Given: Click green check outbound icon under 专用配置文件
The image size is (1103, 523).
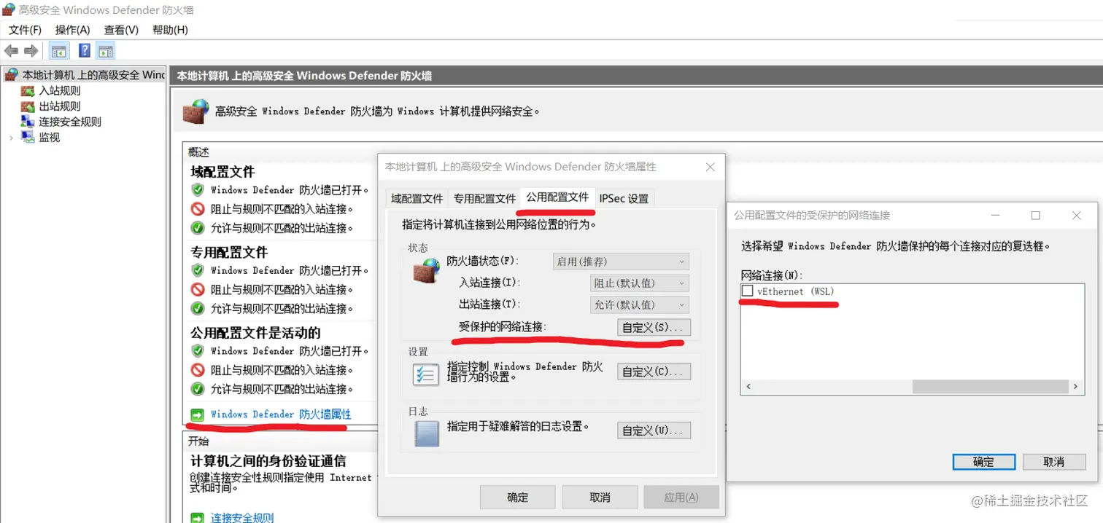Looking at the screenshot, I should tap(197, 308).
